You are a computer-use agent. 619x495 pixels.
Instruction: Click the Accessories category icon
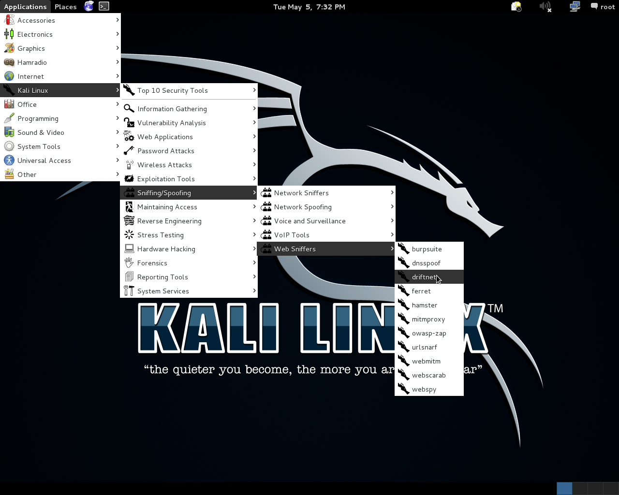coord(9,20)
